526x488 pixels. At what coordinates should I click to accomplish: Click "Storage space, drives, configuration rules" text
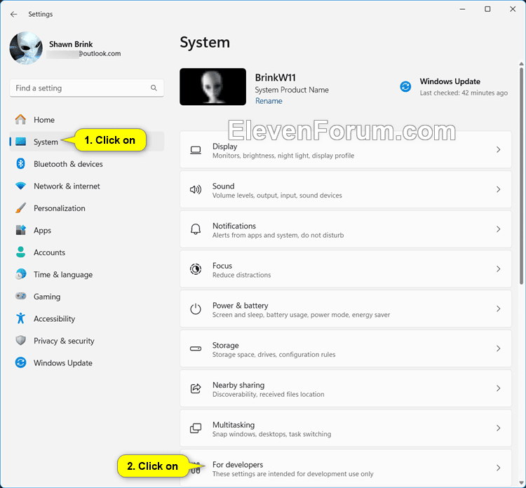point(274,355)
